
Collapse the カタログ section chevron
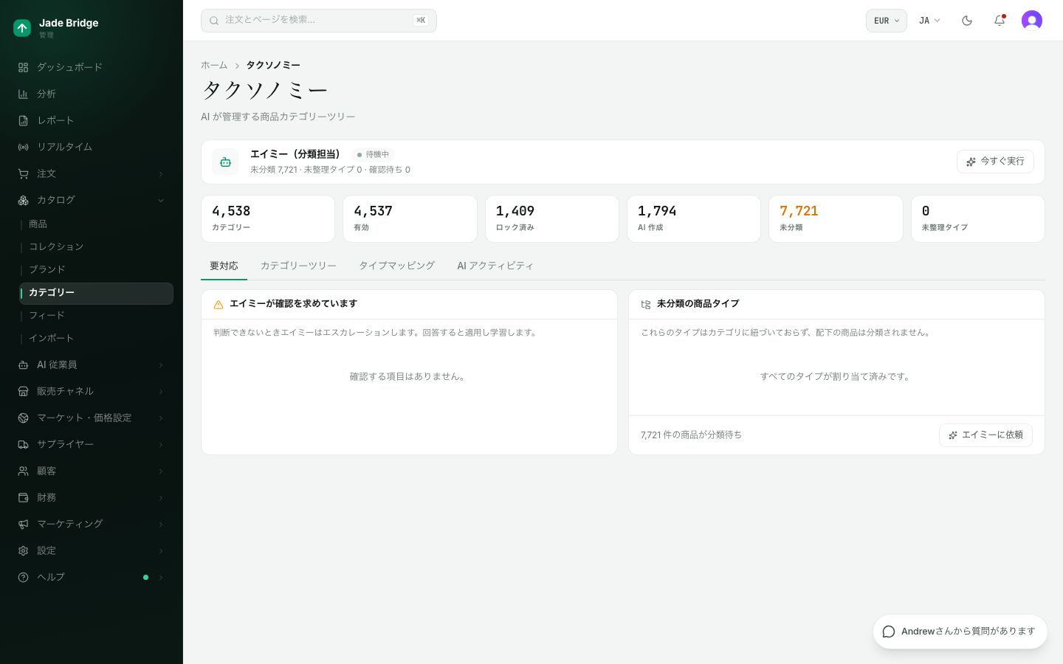point(161,200)
